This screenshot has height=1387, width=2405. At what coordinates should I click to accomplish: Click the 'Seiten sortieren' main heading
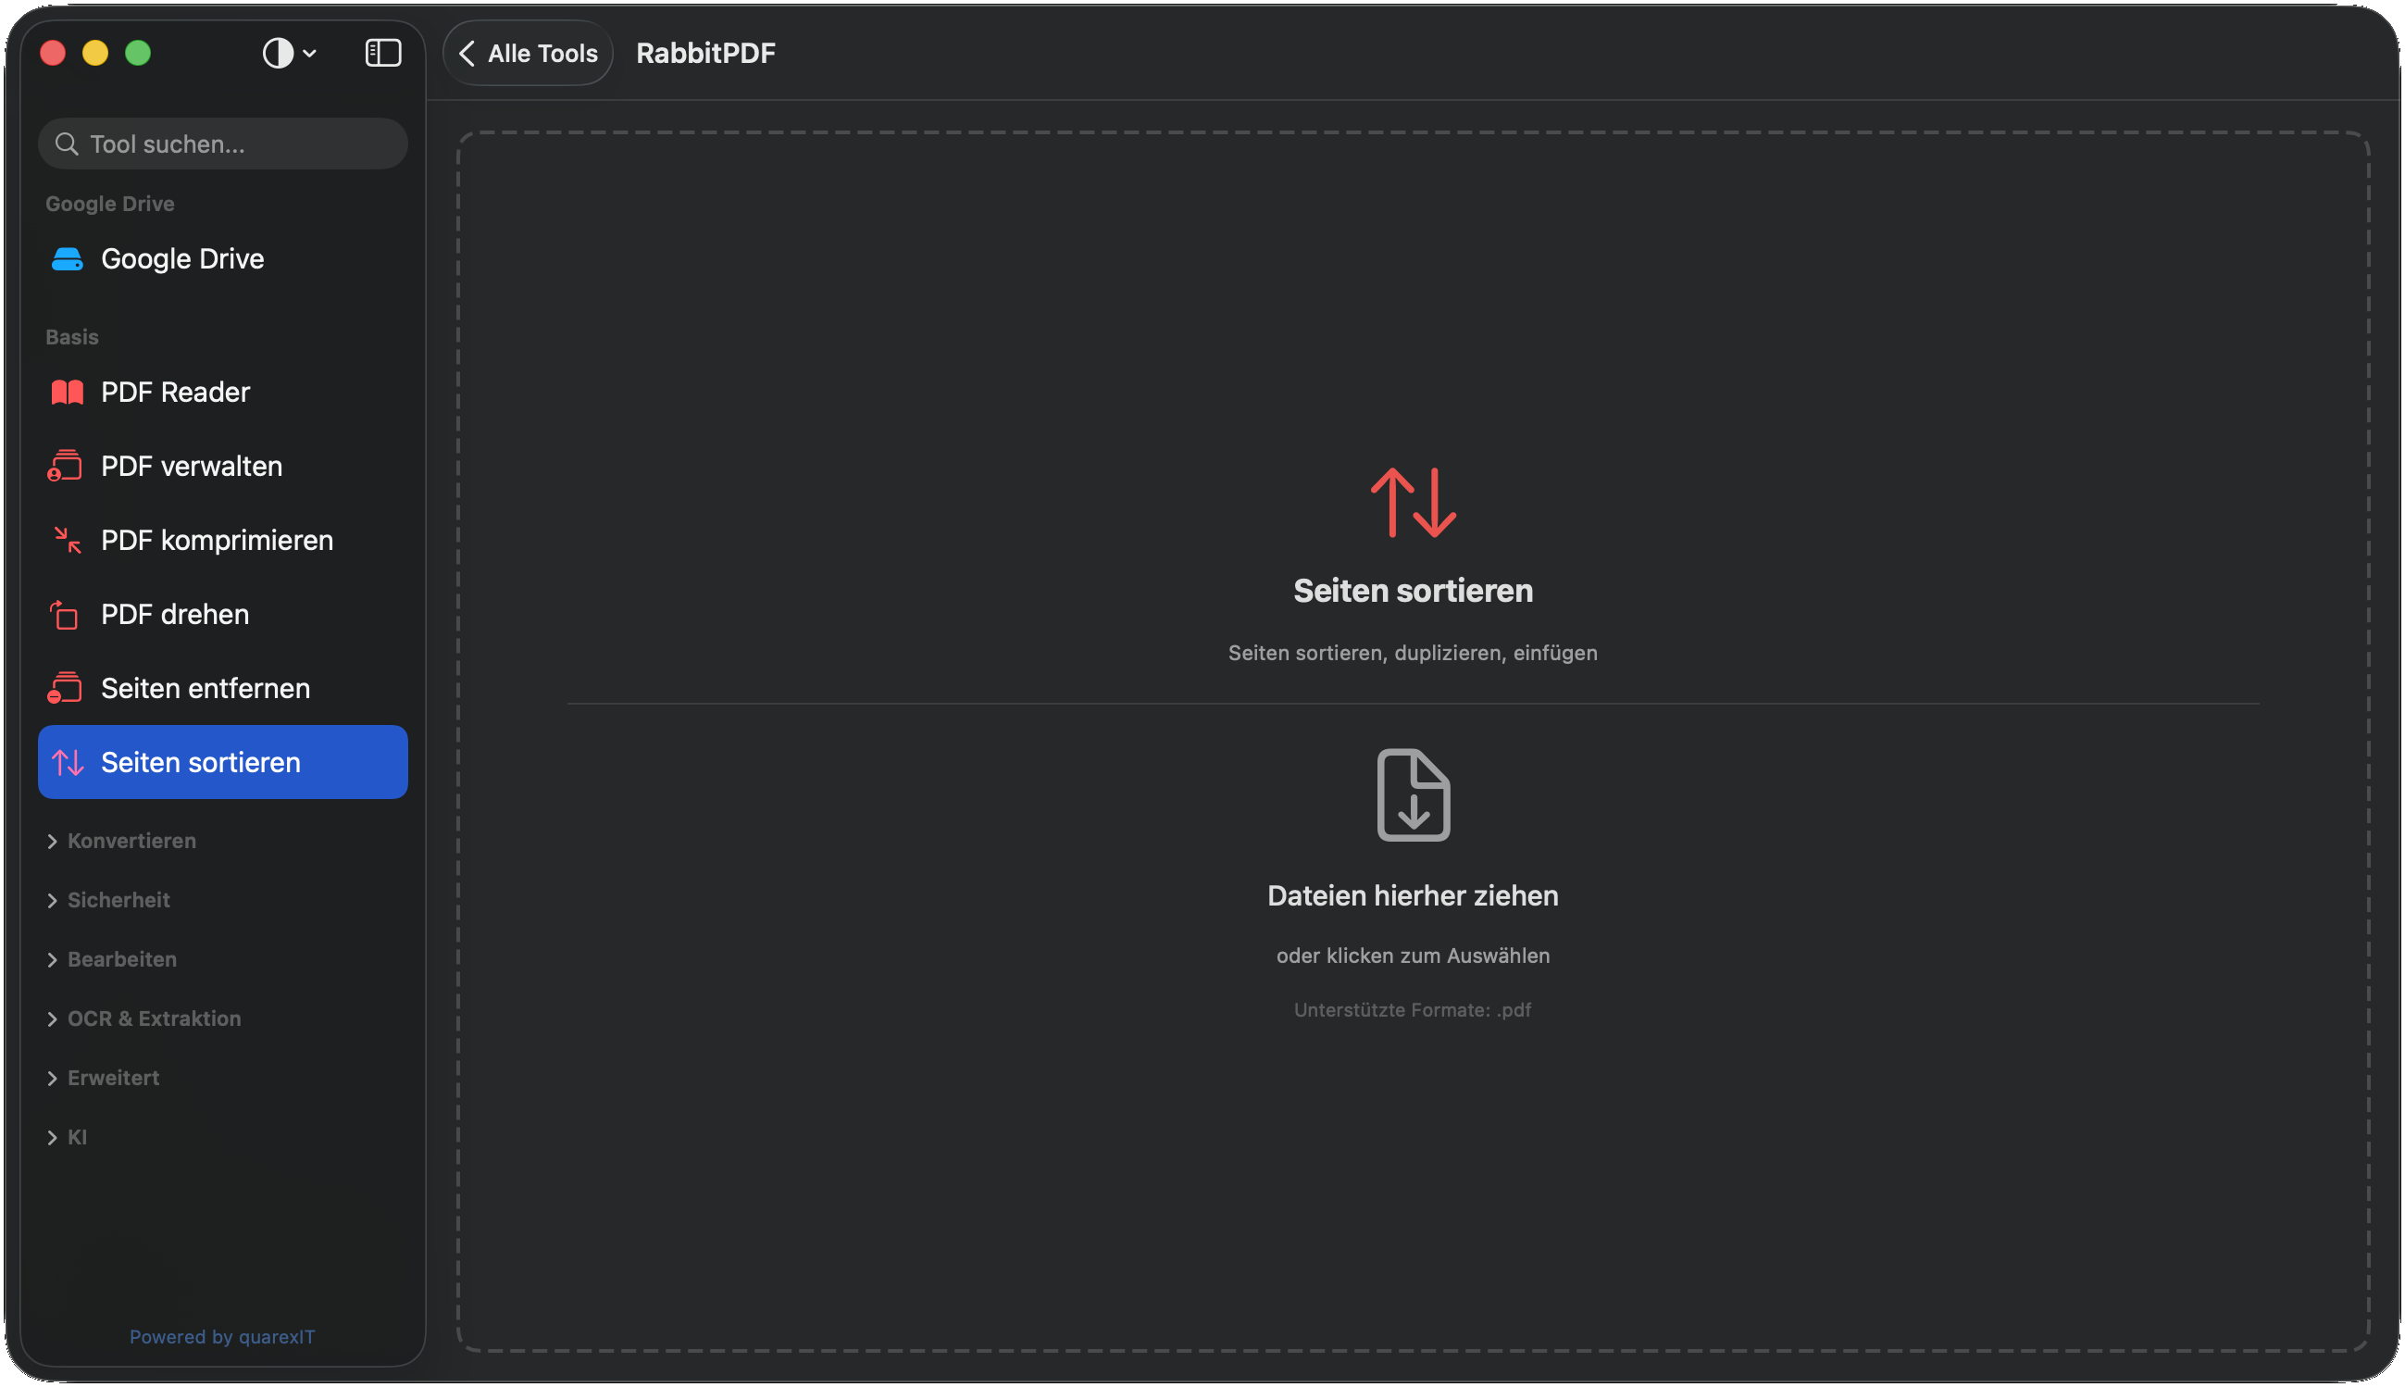(1413, 591)
